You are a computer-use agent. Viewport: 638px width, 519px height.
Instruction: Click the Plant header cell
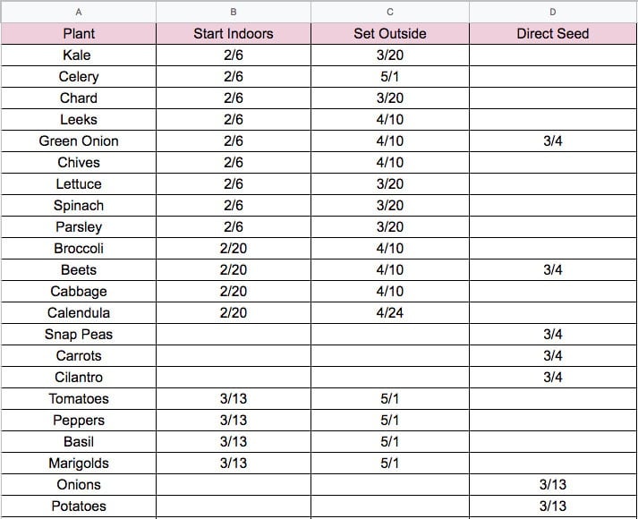pos(79,33)
